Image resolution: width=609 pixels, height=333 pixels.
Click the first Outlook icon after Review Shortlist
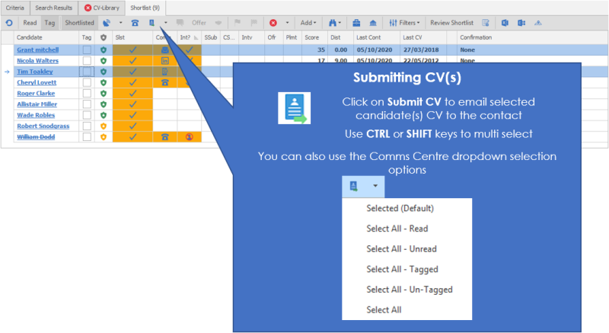pyautogui.click(x=505, y=24)
